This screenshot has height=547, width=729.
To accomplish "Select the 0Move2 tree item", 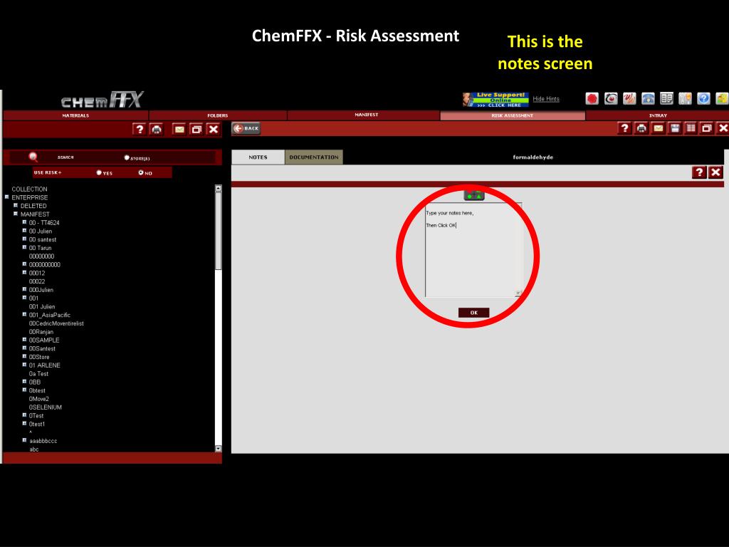I will pos(38,399).
